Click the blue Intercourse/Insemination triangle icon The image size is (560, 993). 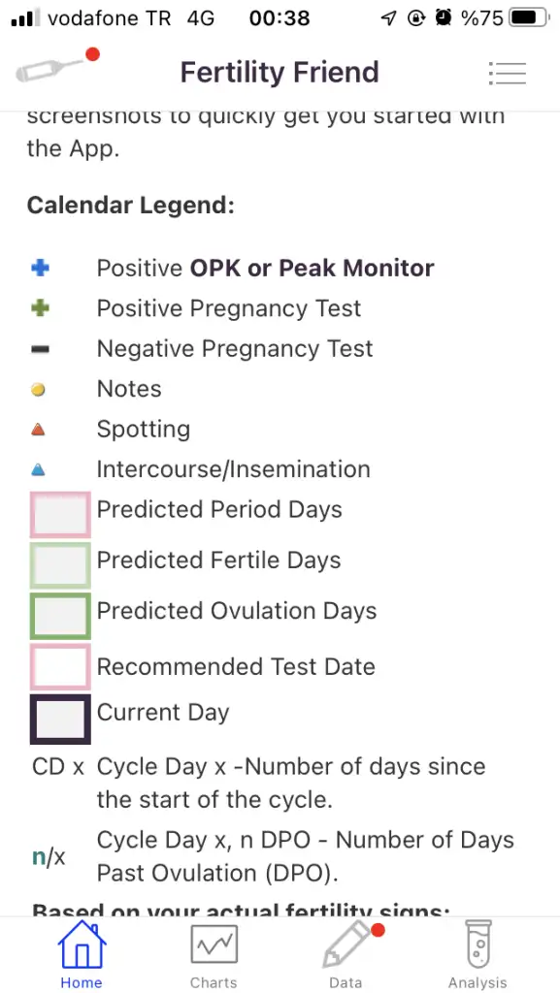(x=38, y=470)
